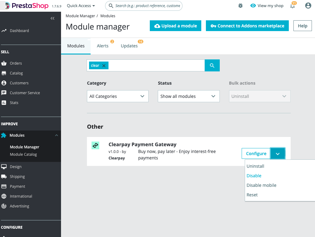The width and height of the screenshot is (315, 237).
Task: Open the All Categories dropdown
Action: pos(118,96)
